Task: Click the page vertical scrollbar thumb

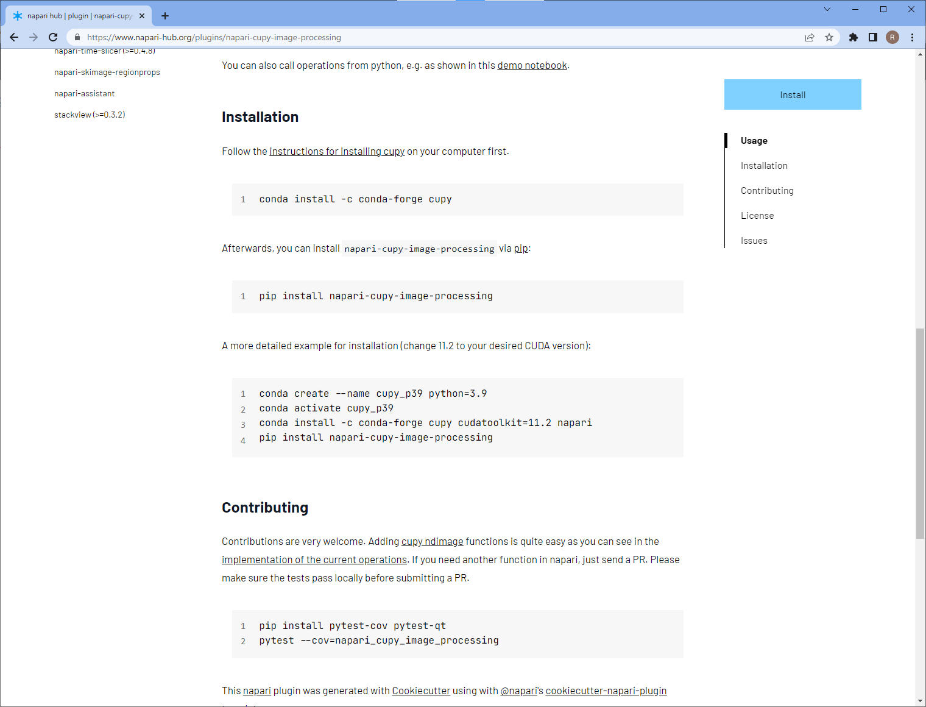Action: click(920, 433)
